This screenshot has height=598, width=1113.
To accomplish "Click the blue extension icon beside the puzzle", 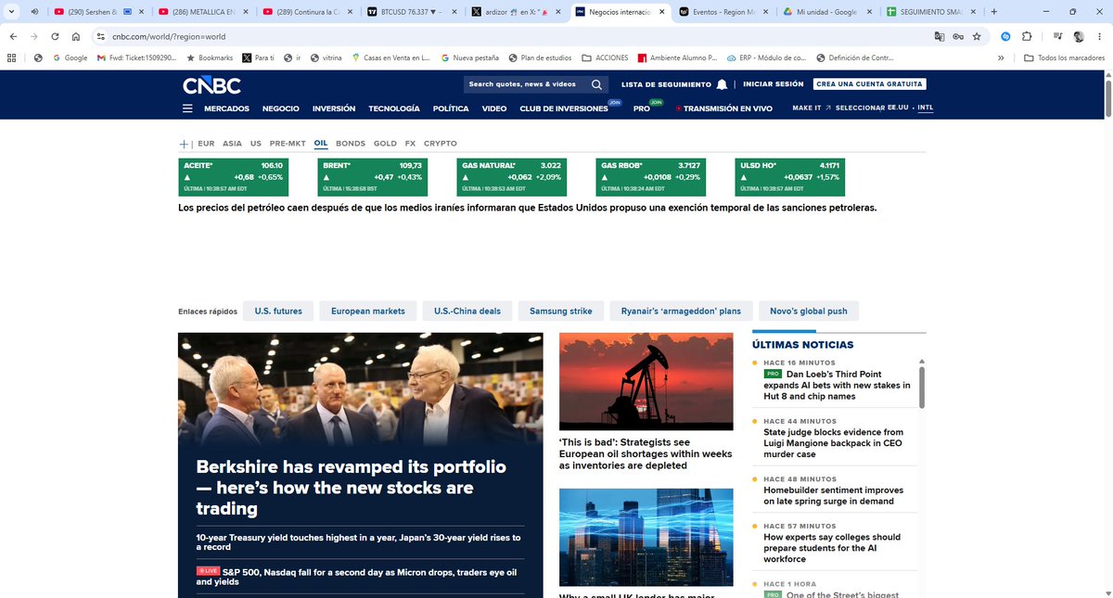I will [x=1005, y=36].
